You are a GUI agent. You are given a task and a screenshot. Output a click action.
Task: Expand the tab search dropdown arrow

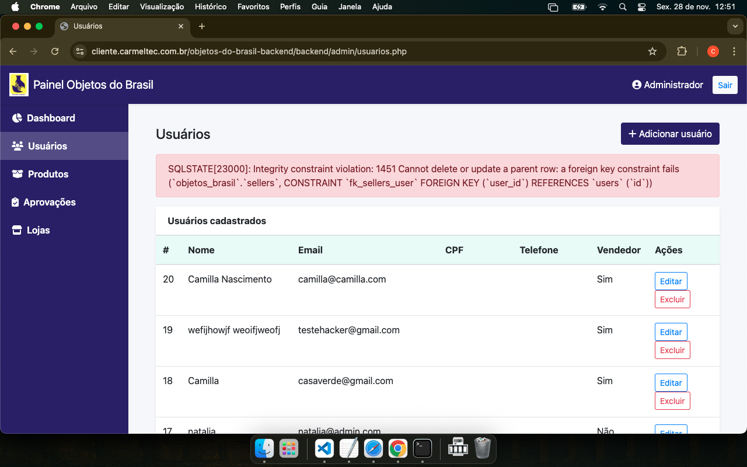735,26
